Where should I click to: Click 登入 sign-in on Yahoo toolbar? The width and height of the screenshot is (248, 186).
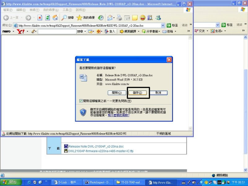point(110,32)
